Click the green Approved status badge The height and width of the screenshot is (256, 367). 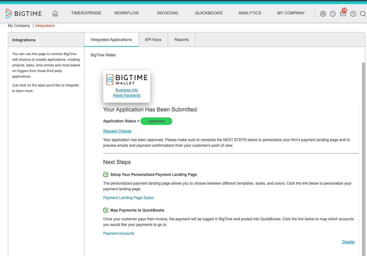[156, 121]
